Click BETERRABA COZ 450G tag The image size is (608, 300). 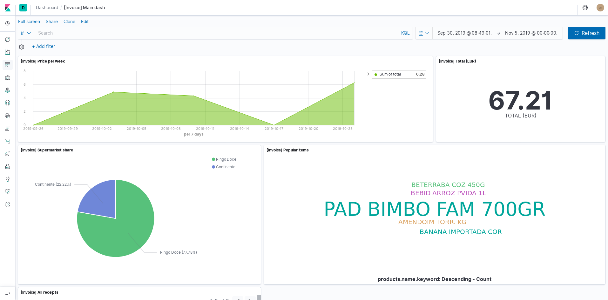pos(448,185)
